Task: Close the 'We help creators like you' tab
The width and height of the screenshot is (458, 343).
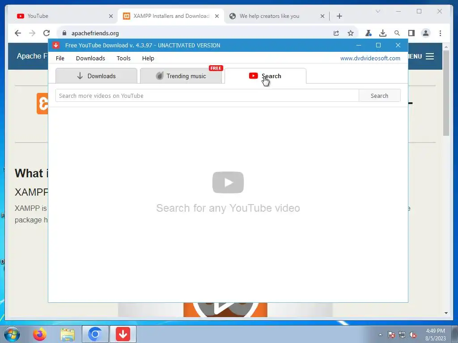Action: click(322, 16)
